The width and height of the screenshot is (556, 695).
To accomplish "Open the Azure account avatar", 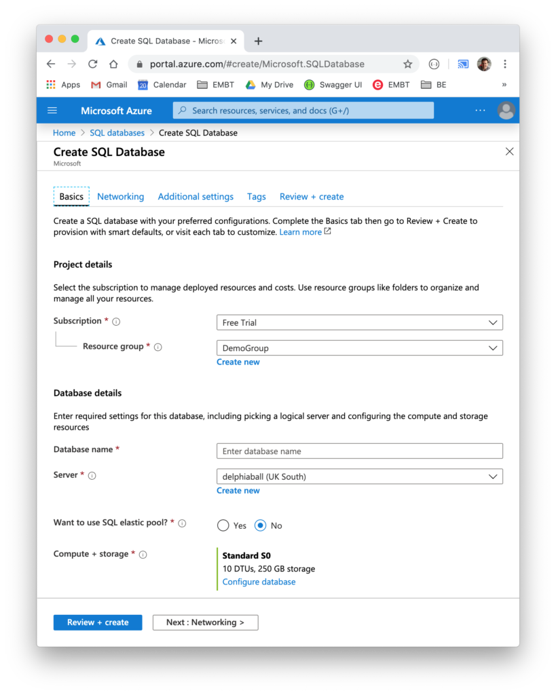I will (x=506, y=111).
